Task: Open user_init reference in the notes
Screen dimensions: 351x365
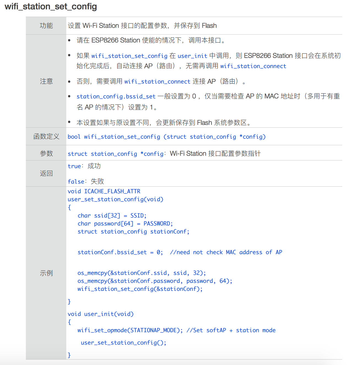Action: [x=192, y=56]
